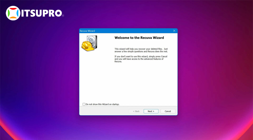Click the paragraph starting 'This wizard will help'
This screenshot has width=253, height=140.
click(141, 50)
